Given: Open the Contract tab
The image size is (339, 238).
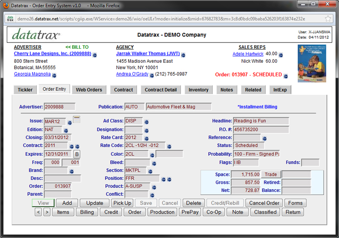Looking at the screenshot, I should (x=123, y=89).
